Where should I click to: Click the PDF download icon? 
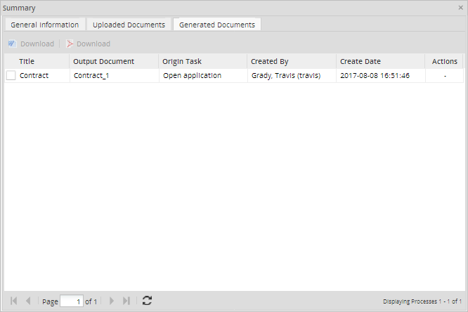[x=70, y=44]
